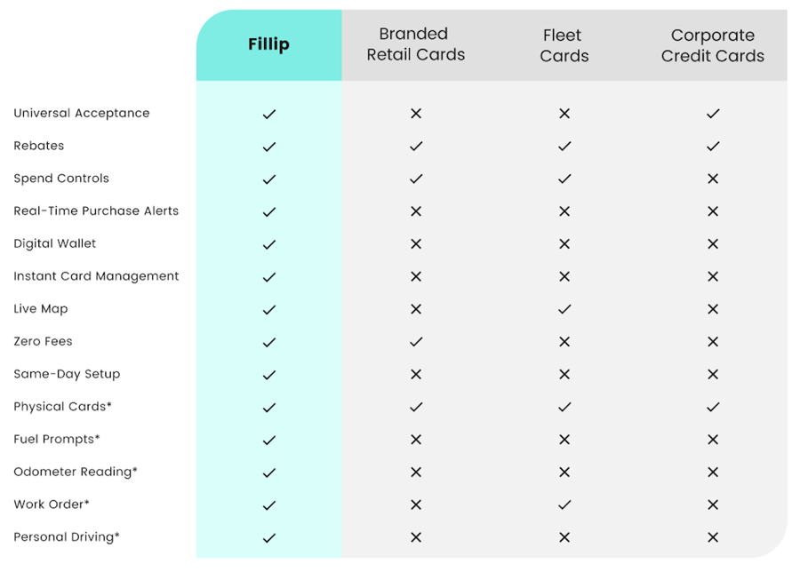Viewport: 800px width, 572px height.
Task: Click Corporate Credit Cards' Personal Driving X mark
Action: [713, 537]
